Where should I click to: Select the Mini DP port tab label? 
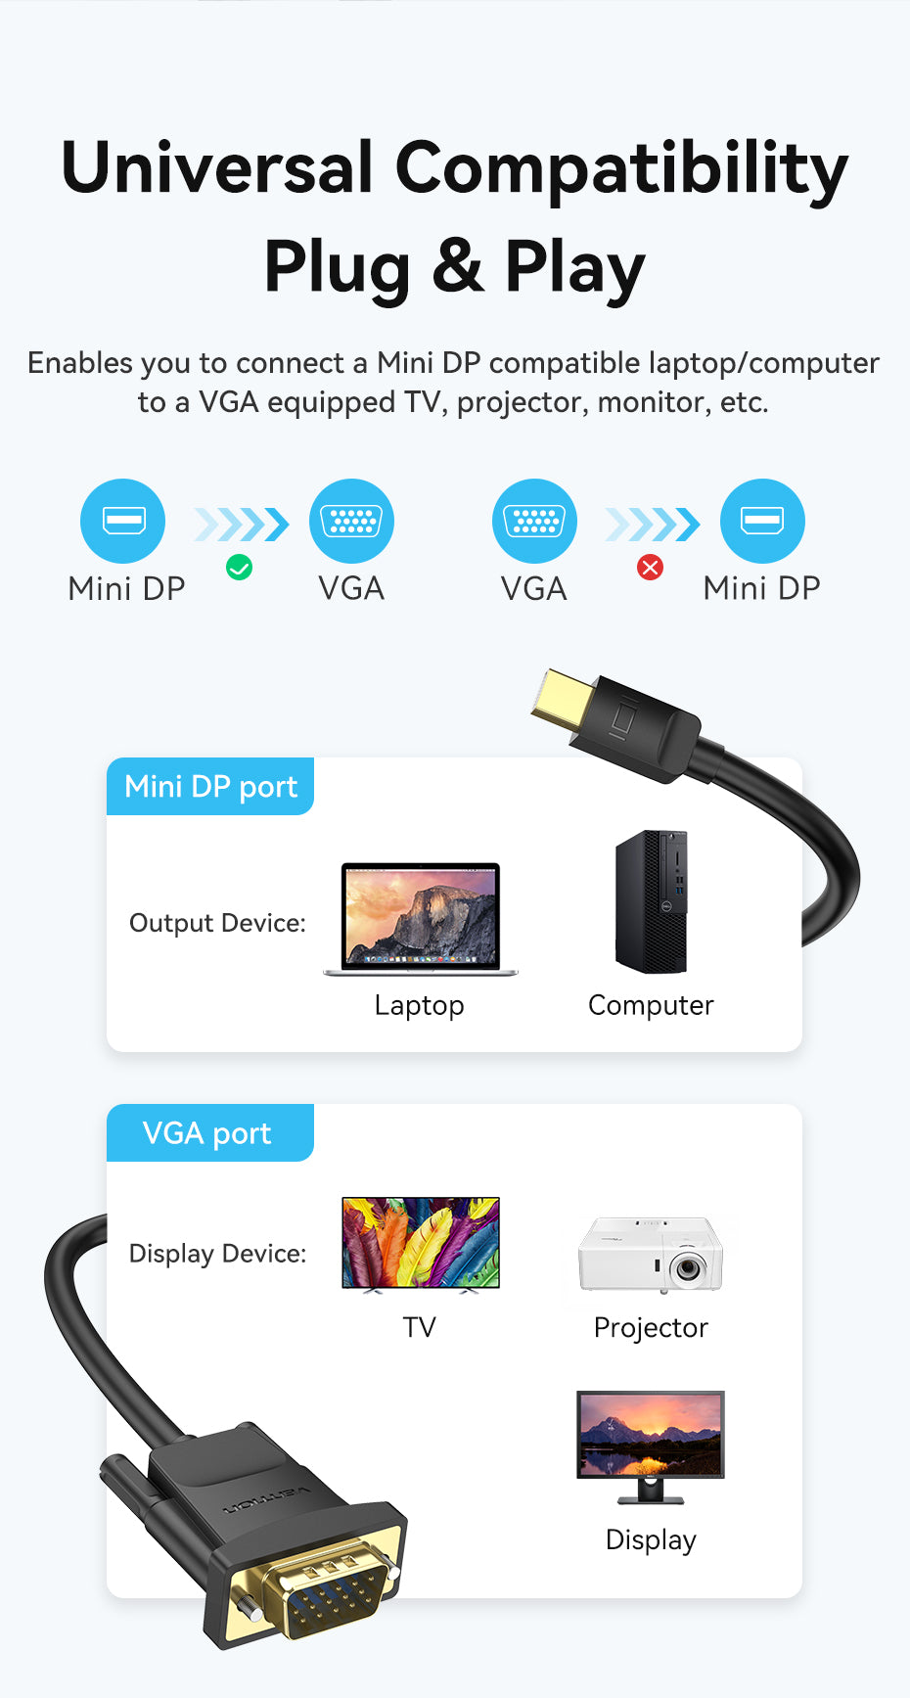(x=210, y=786)
